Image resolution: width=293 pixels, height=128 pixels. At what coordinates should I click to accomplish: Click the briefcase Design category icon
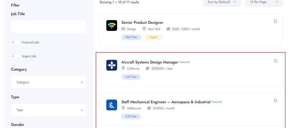[123, 29]
